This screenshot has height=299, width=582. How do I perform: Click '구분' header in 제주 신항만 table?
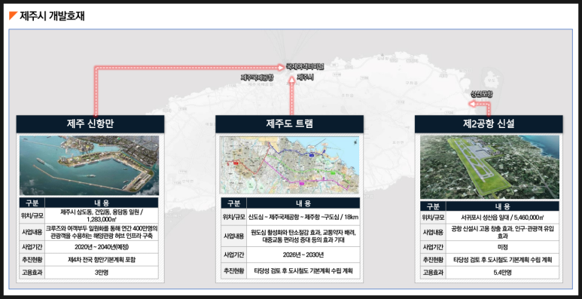coord(32,203)
